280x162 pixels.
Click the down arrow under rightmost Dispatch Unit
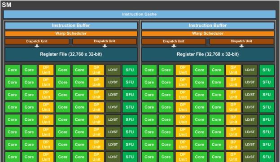241,46
